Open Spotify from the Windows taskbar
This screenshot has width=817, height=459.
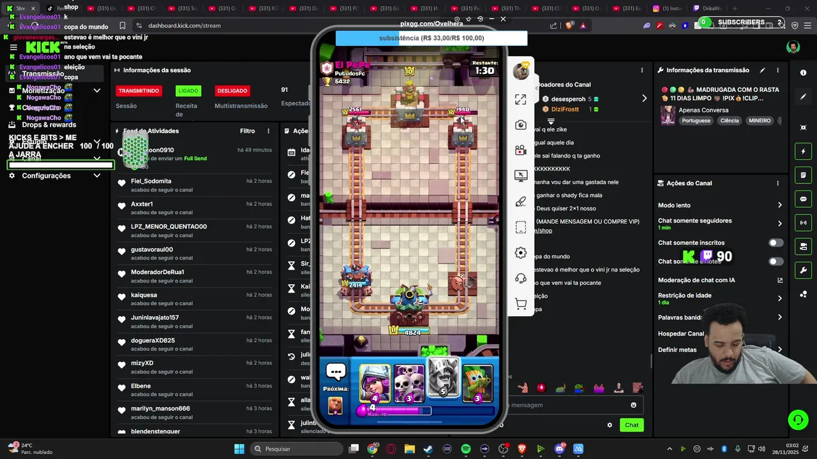click(x=466, y=449)
